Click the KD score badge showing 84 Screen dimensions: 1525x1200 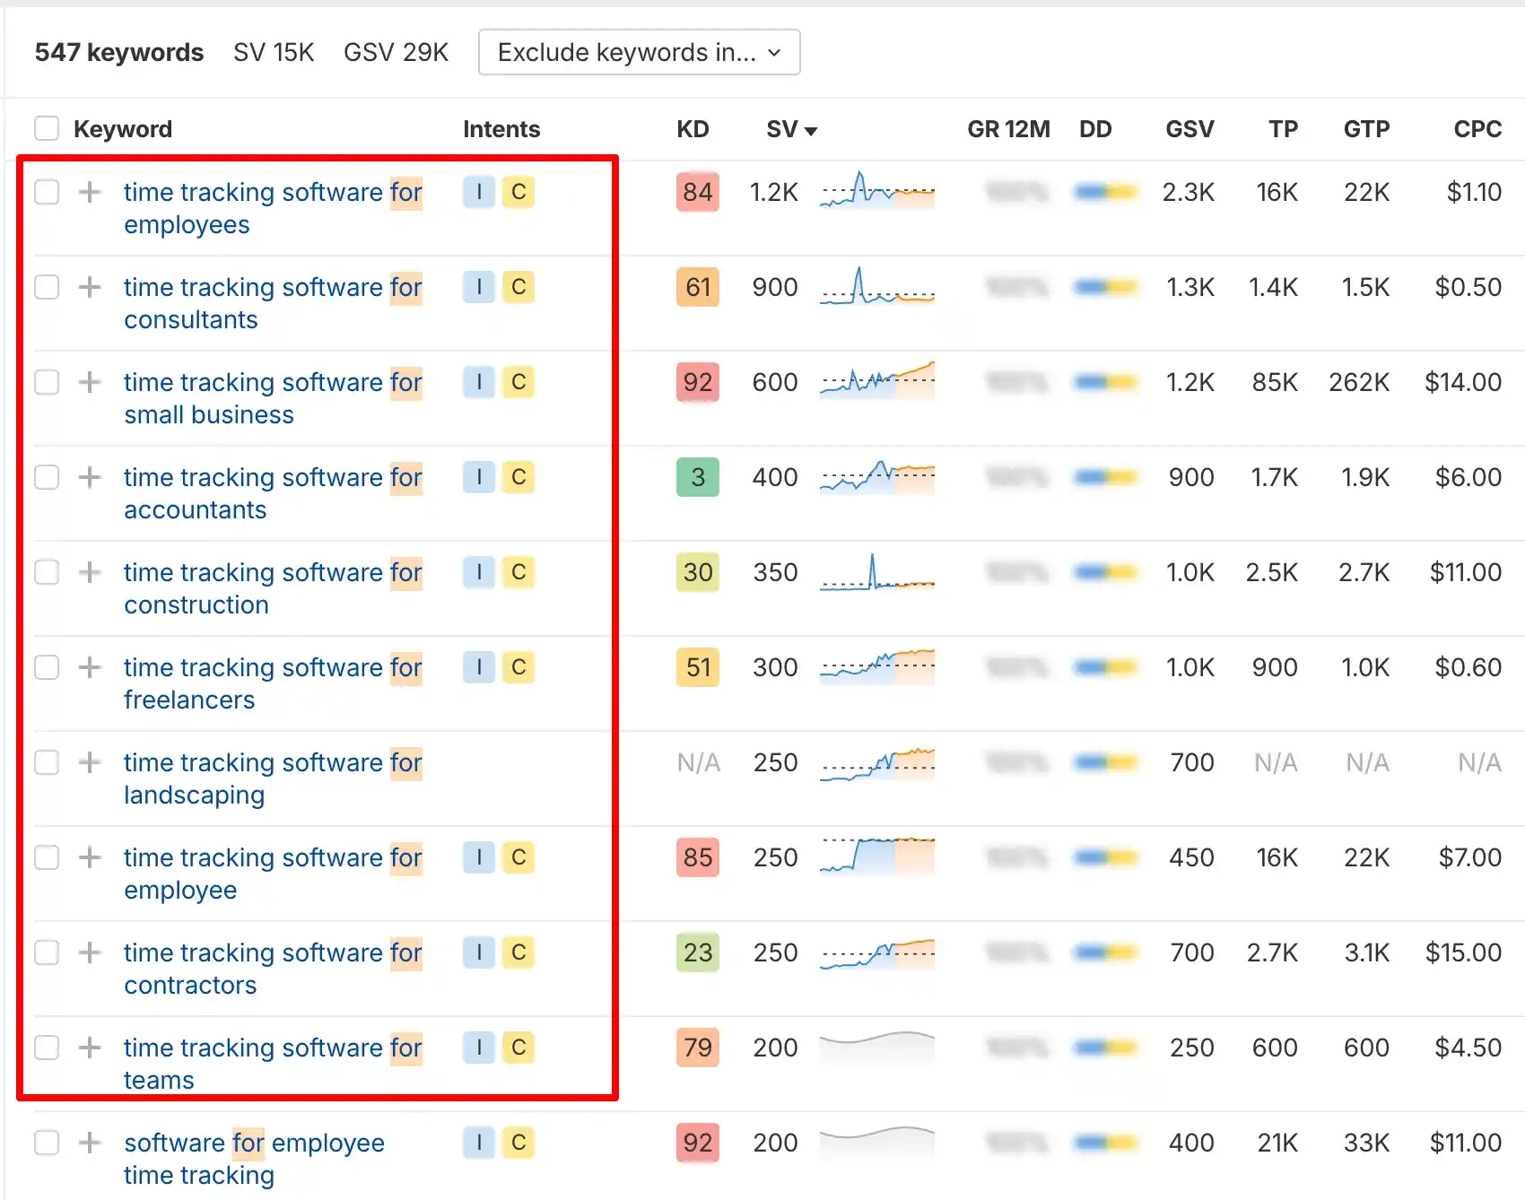click(697, 192)
